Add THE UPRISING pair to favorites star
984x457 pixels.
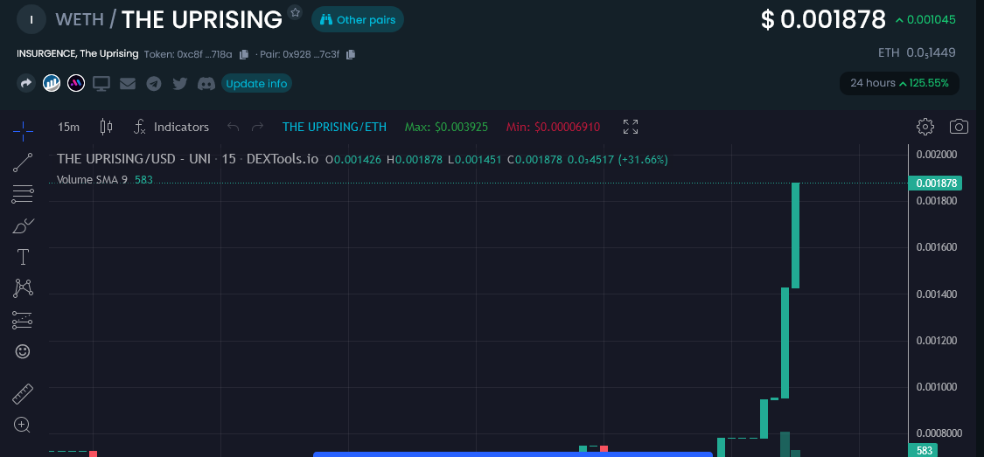(x=295, y=12)
